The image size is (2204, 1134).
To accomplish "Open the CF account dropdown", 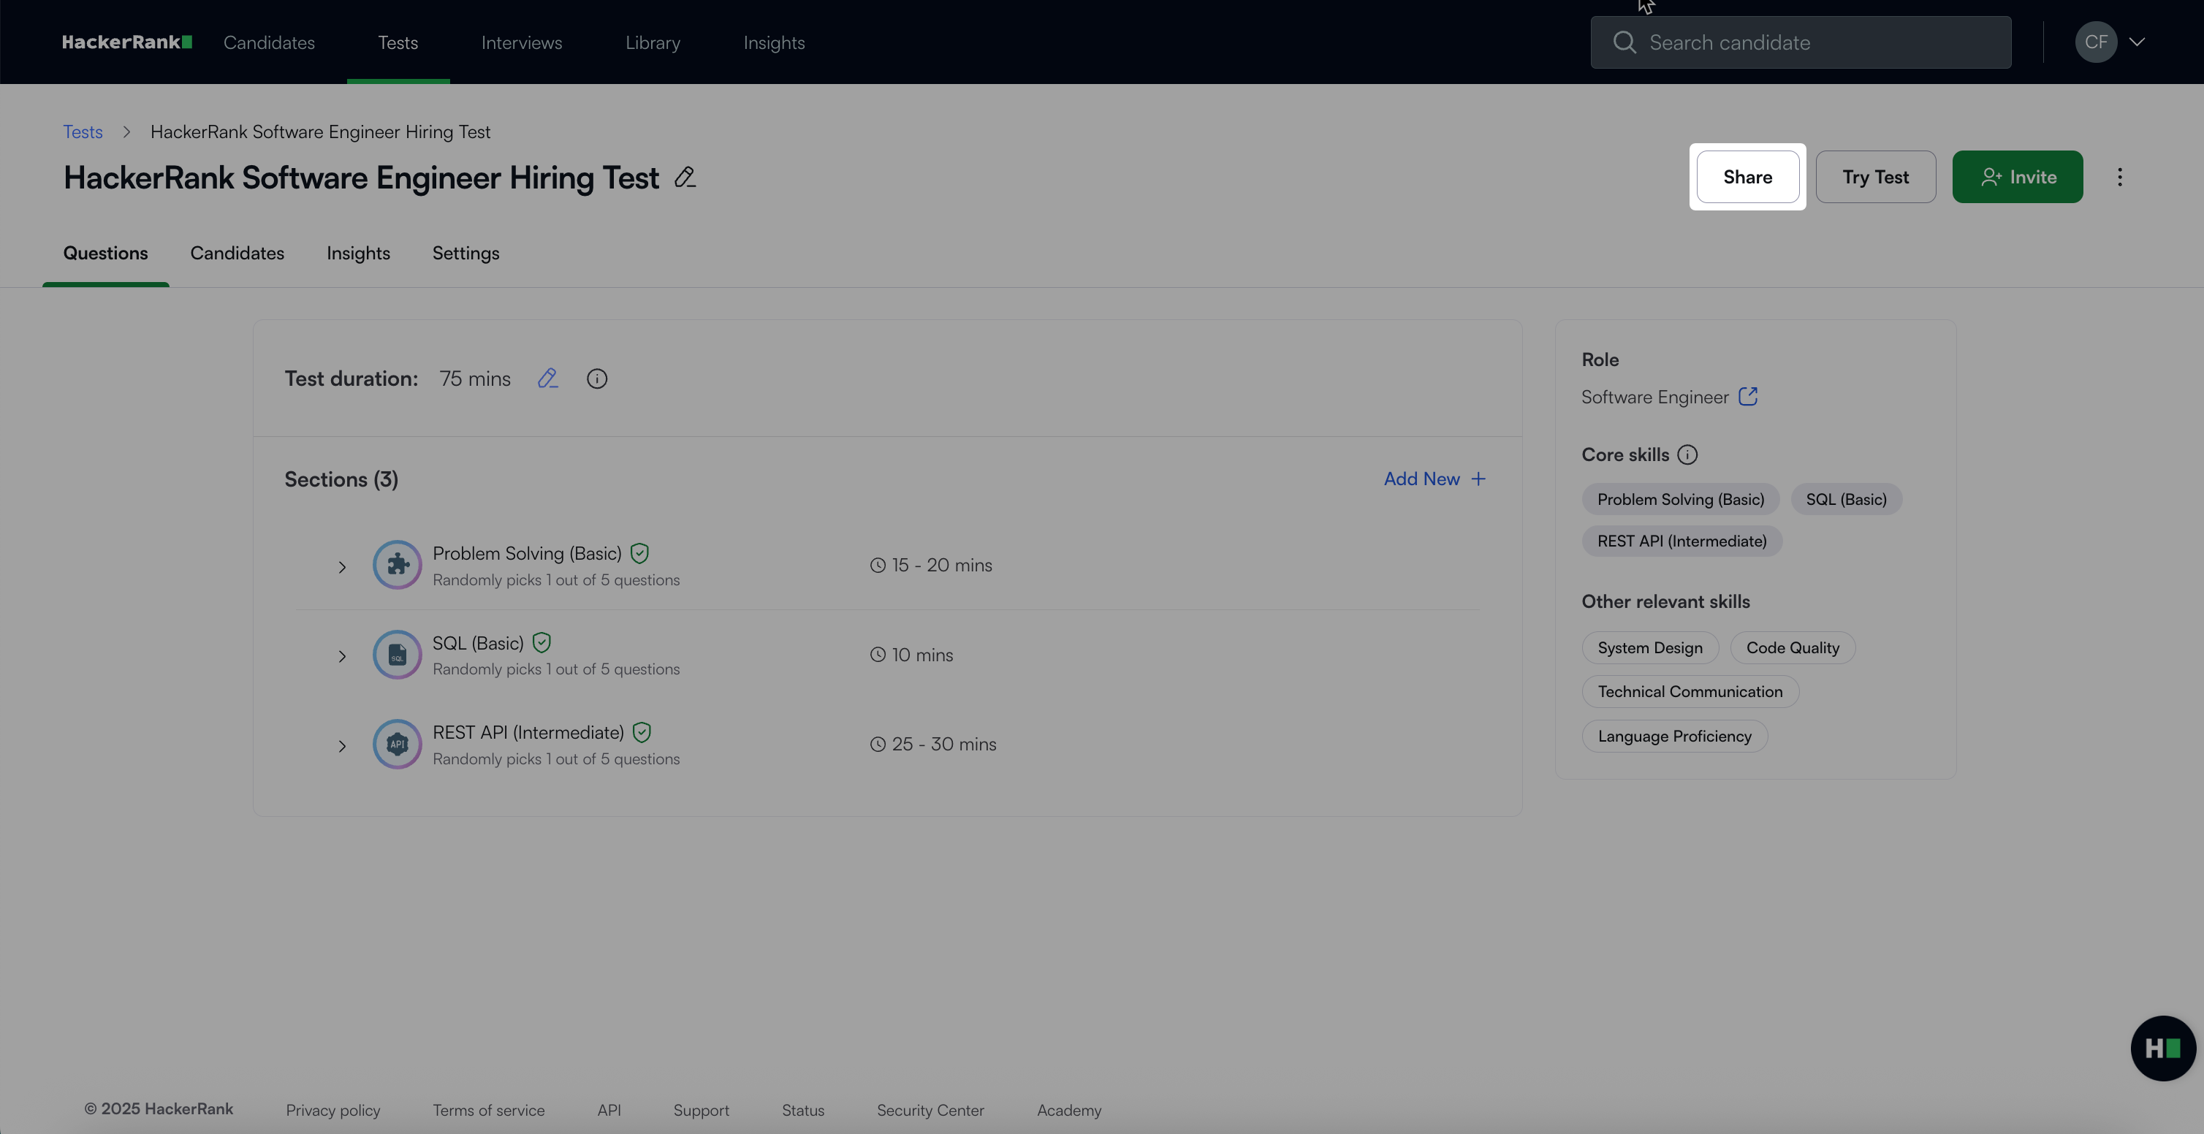I will tap(2110, 42).
